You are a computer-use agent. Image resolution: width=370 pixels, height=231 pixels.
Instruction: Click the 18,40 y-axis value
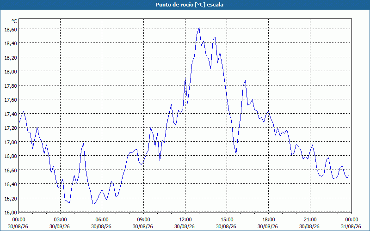(x=11, y=43)
